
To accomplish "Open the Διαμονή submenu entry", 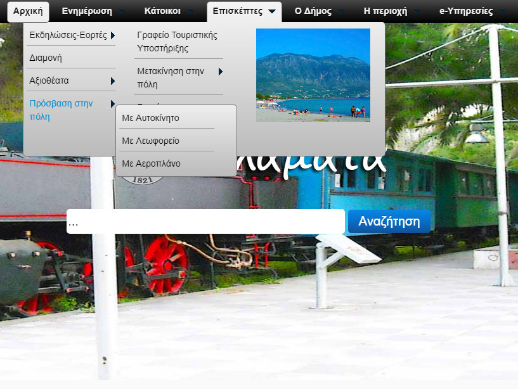I will click(46, 58).
